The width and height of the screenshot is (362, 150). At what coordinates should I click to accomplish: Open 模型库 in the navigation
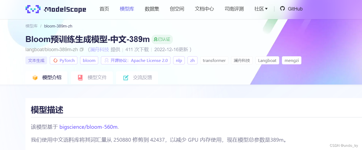point(127,9)
